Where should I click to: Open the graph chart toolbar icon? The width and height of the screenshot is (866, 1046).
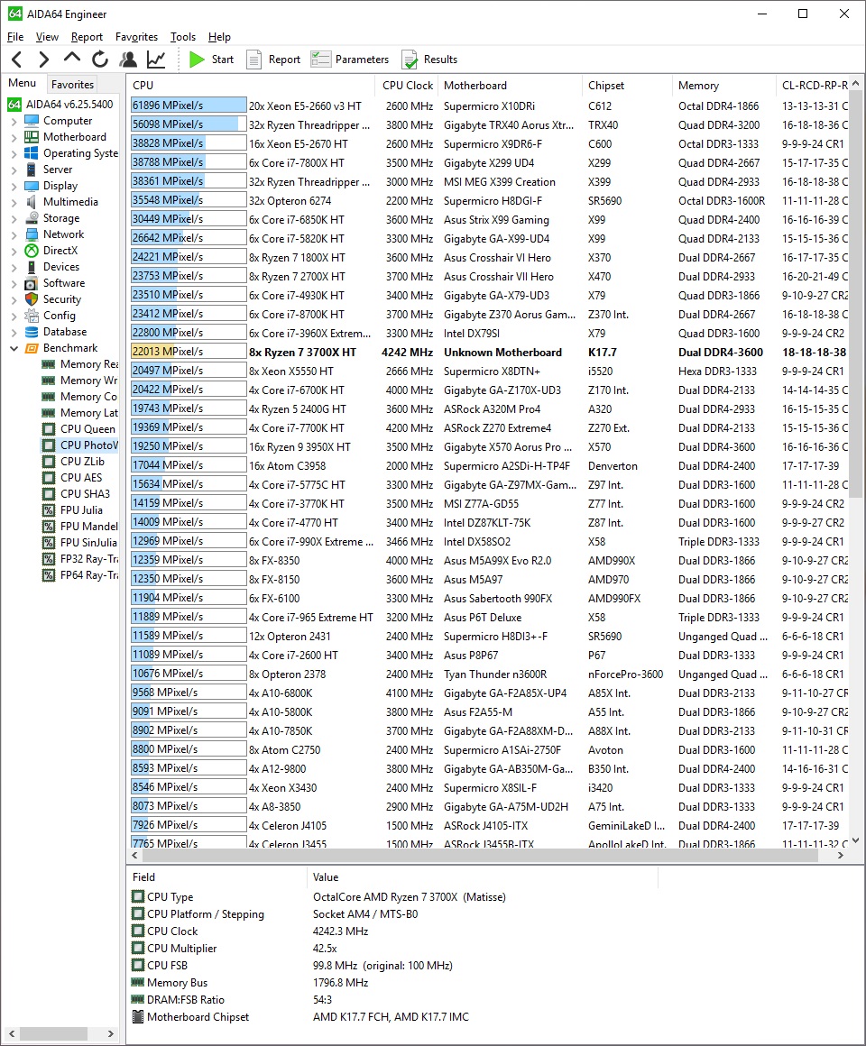[156, 60]
